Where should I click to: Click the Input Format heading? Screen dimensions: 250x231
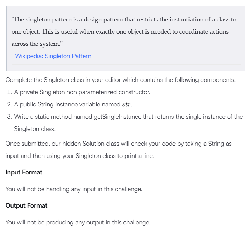pyautogui.click(x=24, y=172)
